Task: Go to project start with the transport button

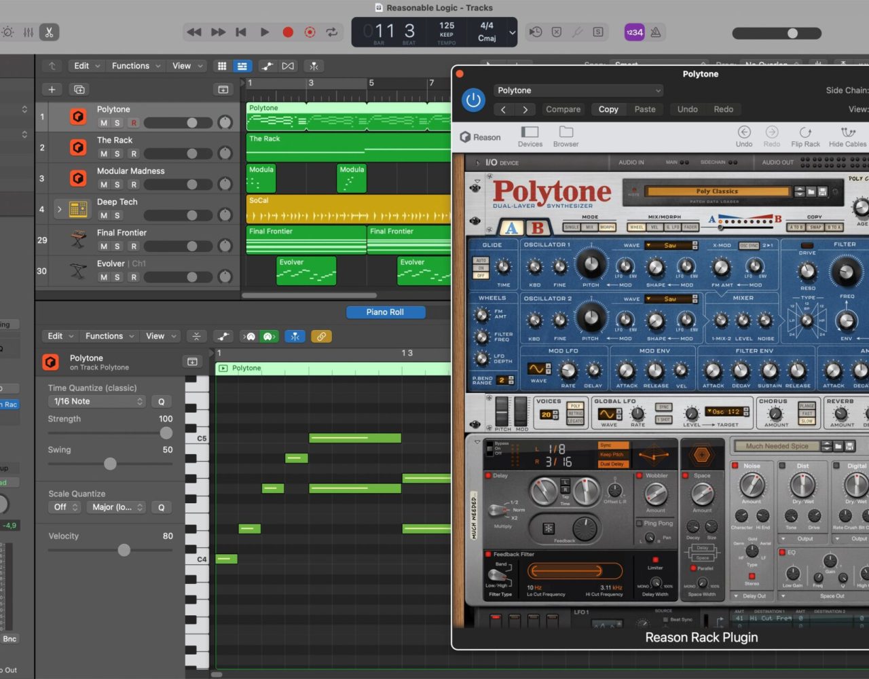Action: [x=241, y=32]
